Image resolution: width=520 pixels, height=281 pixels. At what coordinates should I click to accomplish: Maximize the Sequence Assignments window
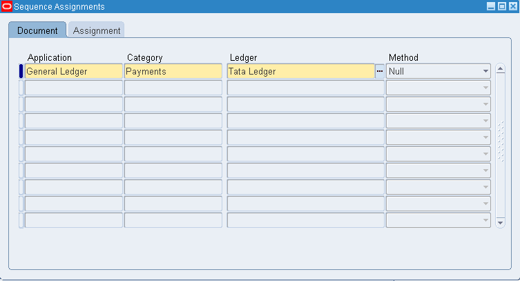(x=501, y=6)
